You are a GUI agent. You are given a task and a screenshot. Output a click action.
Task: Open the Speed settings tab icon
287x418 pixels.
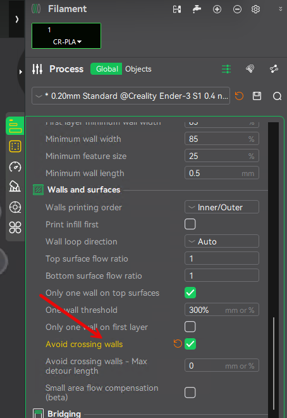click(x=15, y=167)
